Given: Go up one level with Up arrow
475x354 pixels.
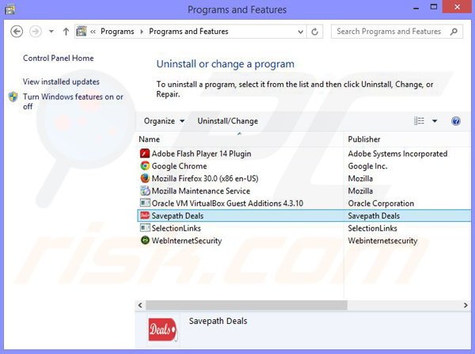Looking at the screenshot, I should pos(66,32).
